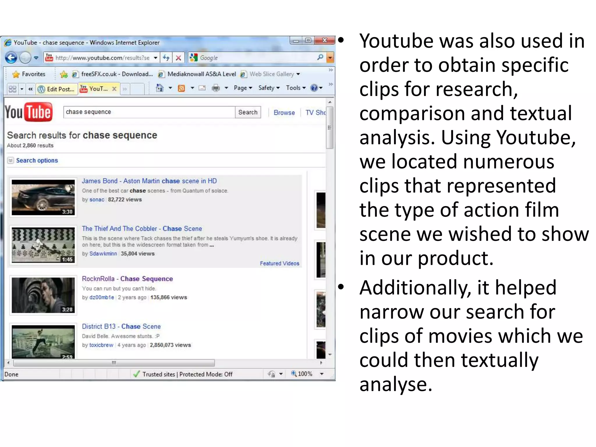The width and height of the screenshot is (596, 447).
Task: Open James Bond Aston Martin chase video thumbnail
Action: (43, 197)
